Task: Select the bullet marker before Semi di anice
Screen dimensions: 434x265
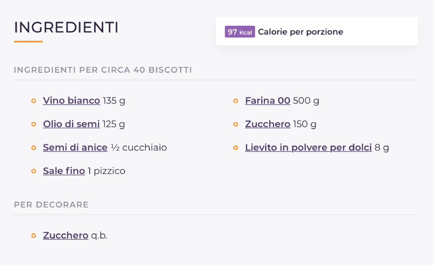Action: [34, 148]
